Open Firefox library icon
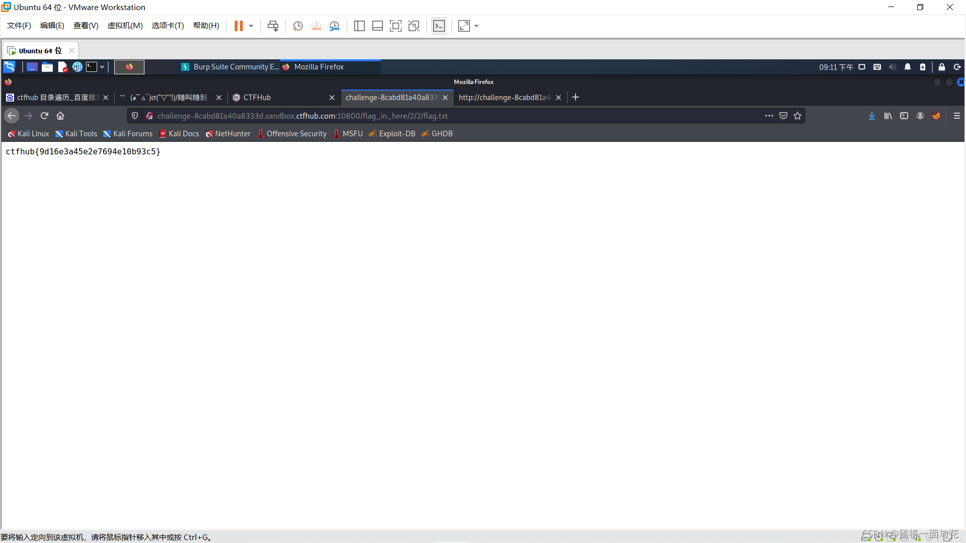 click(x=888, y=116)
